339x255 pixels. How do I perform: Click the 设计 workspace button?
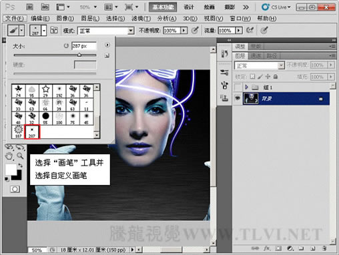(189, 7)
